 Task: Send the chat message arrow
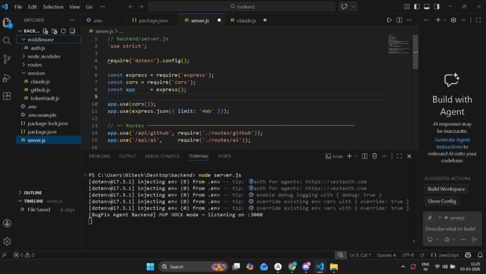474,239
